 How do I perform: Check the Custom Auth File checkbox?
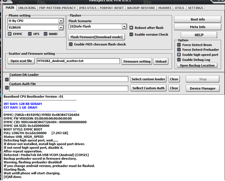point(7,88)
